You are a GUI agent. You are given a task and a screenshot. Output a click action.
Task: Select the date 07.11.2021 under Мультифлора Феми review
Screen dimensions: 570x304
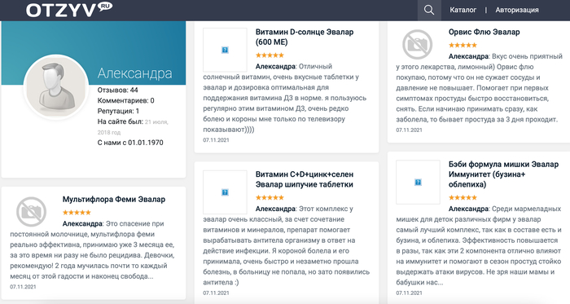tap(23, 287)
